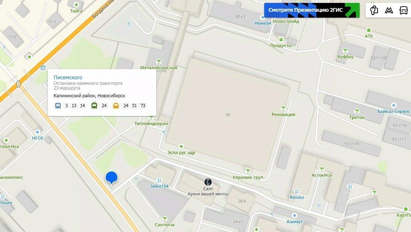Viewport: 411px width, 232px height.
Task: Click the Азимут company marker
Action: (294, 215)
